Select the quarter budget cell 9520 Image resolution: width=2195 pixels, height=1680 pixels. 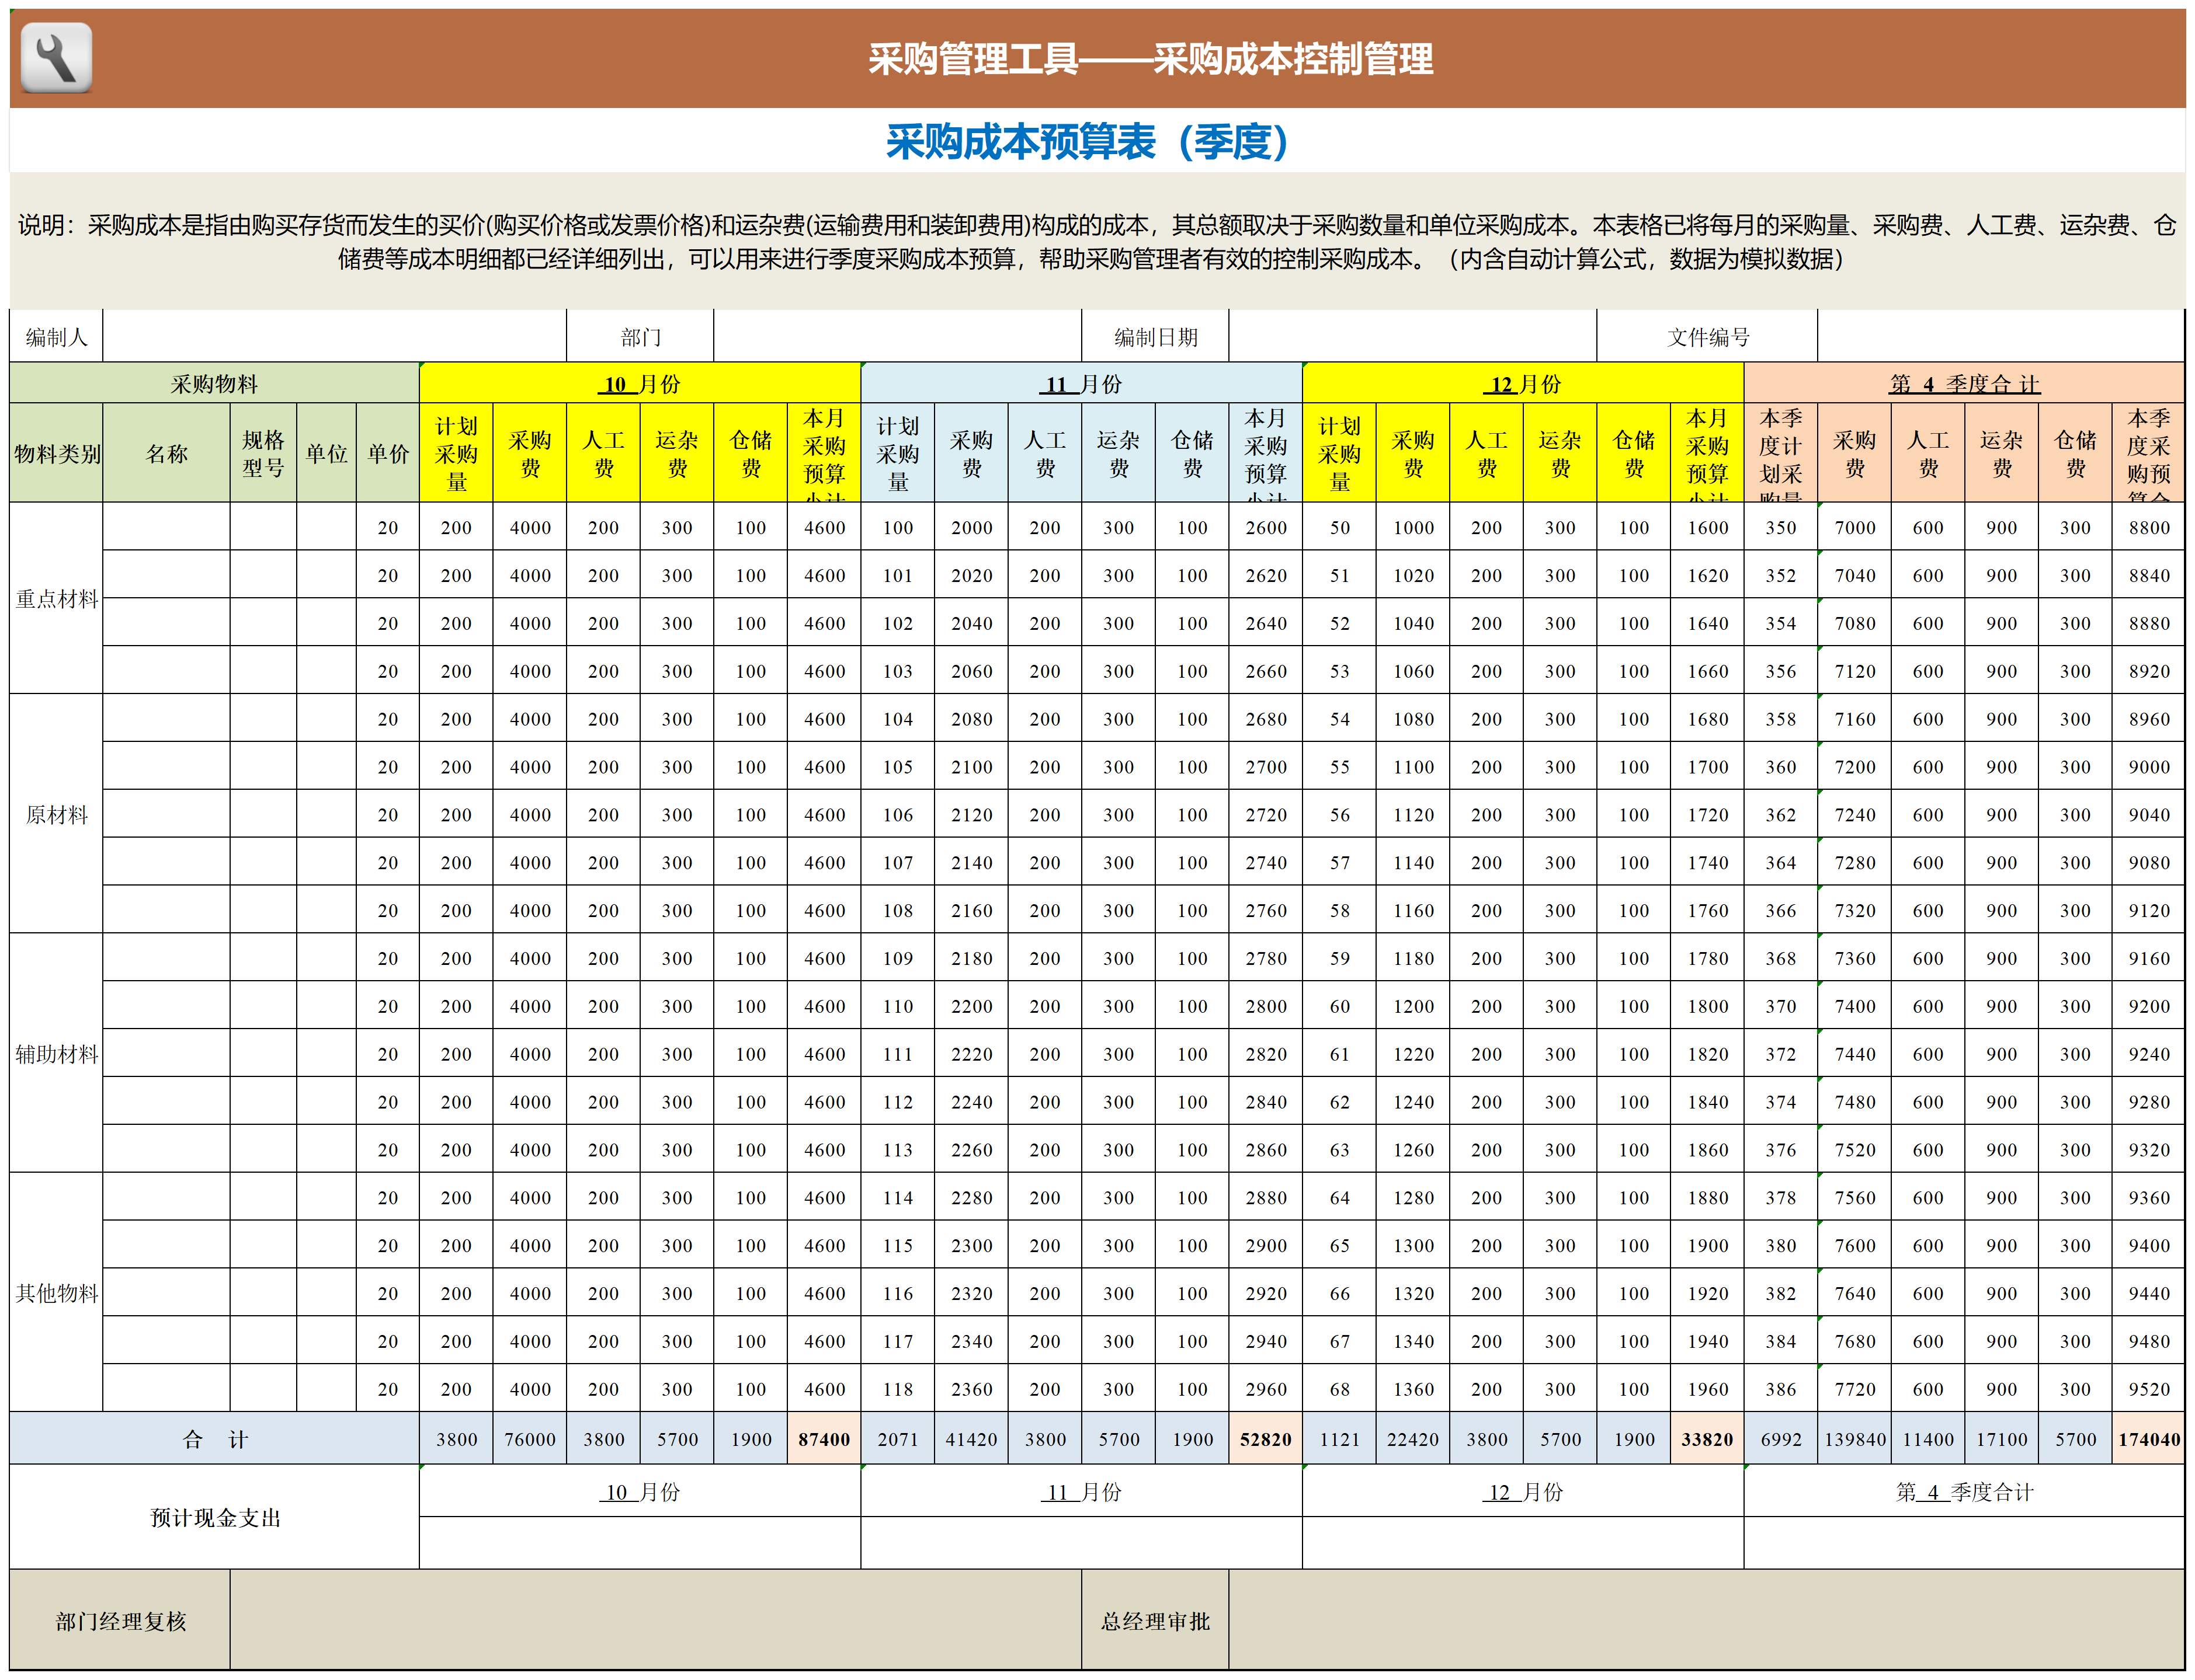tap(2148, 1388)
